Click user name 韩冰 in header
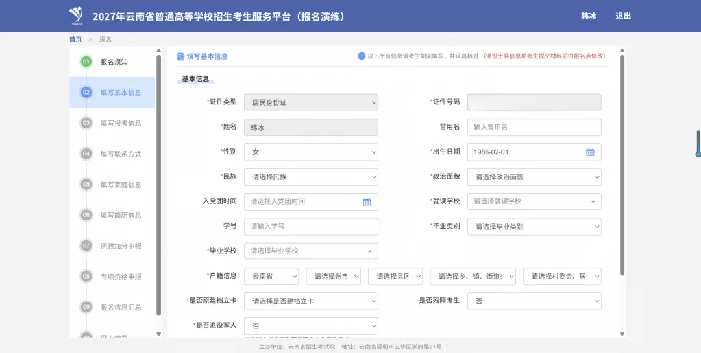The image size is (701, 353). 589,16
